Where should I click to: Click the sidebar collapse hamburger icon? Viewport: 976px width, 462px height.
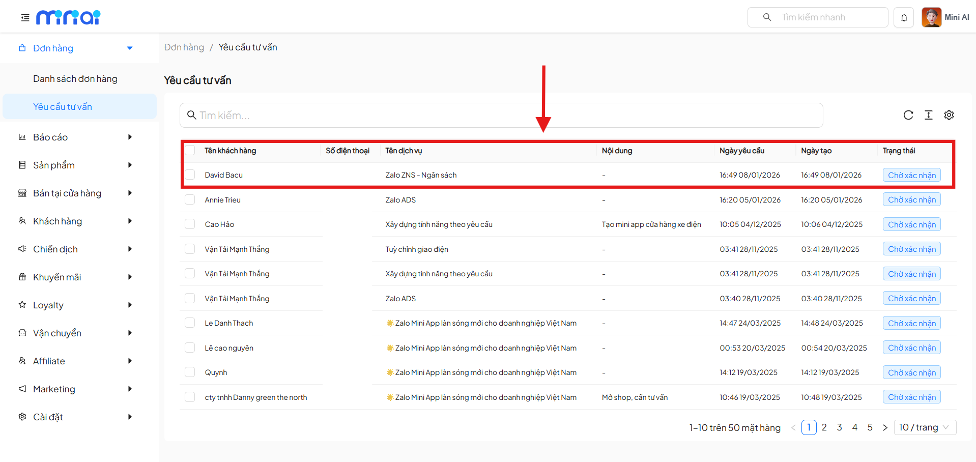[25, 18]
